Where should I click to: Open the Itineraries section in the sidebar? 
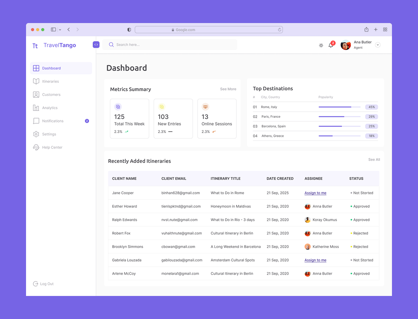pos(51,81)
